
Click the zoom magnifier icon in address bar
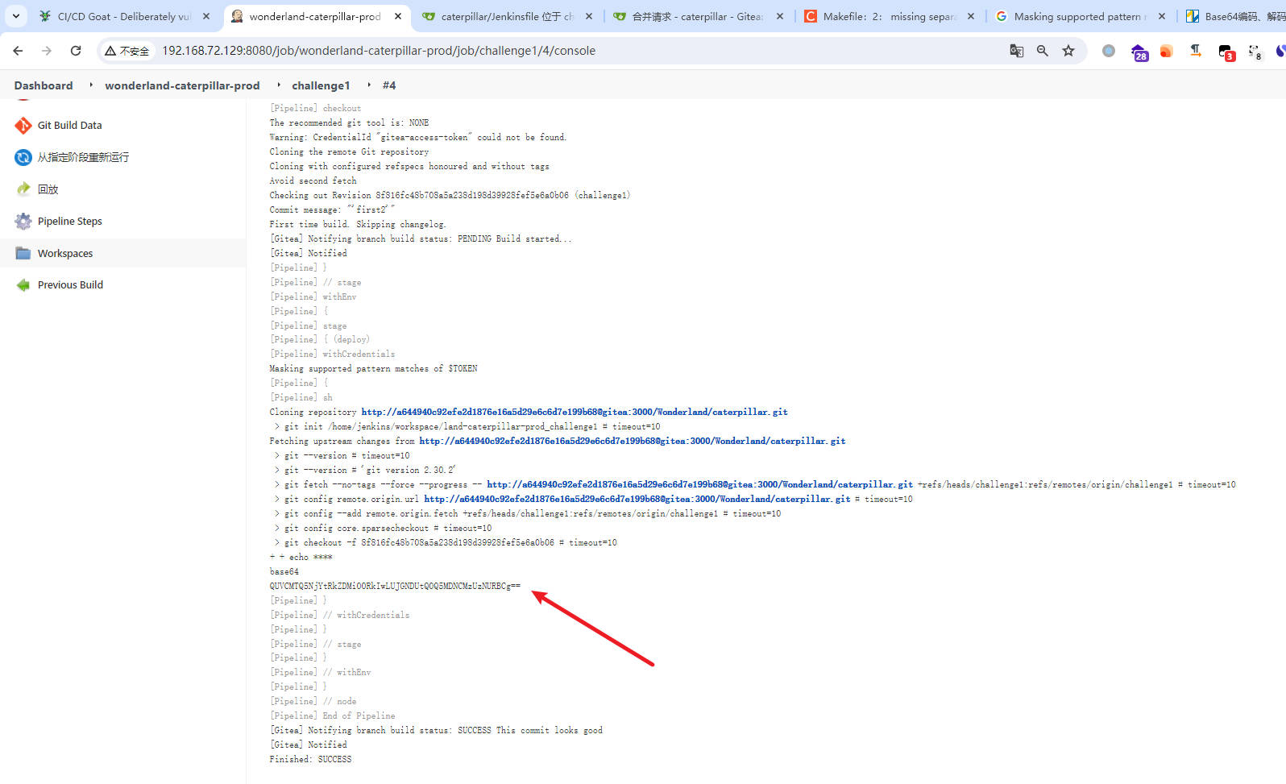click(1043, 51)
